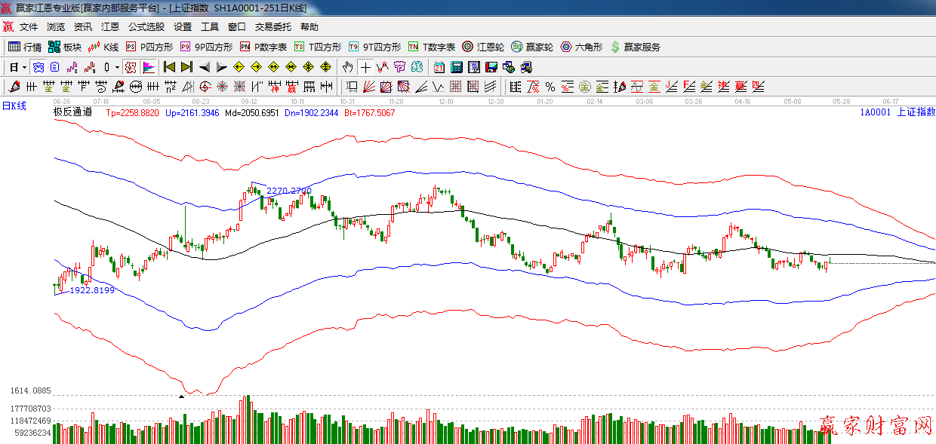Open the 赢家轮 wheel tool
936x444 pixels.
pos(532,47)
